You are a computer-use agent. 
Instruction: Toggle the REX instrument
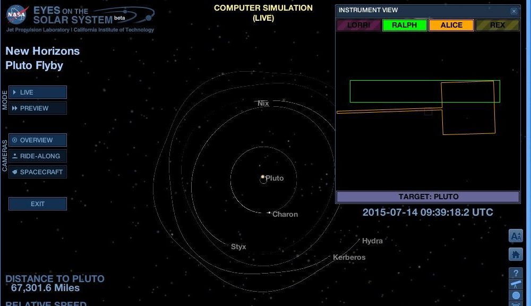(x=497, y=25)
